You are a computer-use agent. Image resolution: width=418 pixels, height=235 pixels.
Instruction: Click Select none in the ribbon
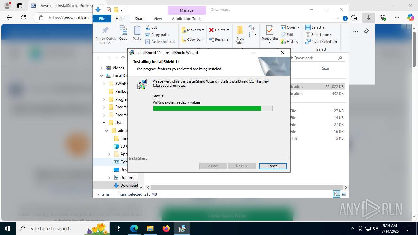[318, 35]
